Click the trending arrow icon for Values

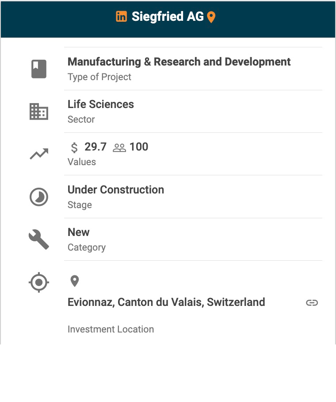pyautogui.click(x=39, y=154)
